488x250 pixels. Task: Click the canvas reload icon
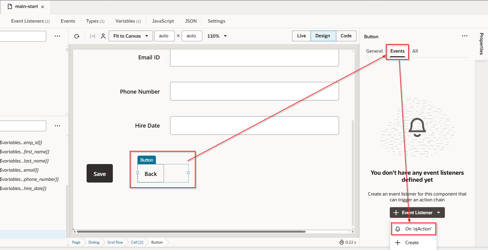(x=77, y=36)
